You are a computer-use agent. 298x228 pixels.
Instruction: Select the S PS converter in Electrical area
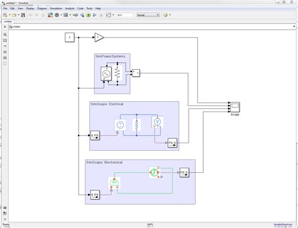click(x=95, y=136)
